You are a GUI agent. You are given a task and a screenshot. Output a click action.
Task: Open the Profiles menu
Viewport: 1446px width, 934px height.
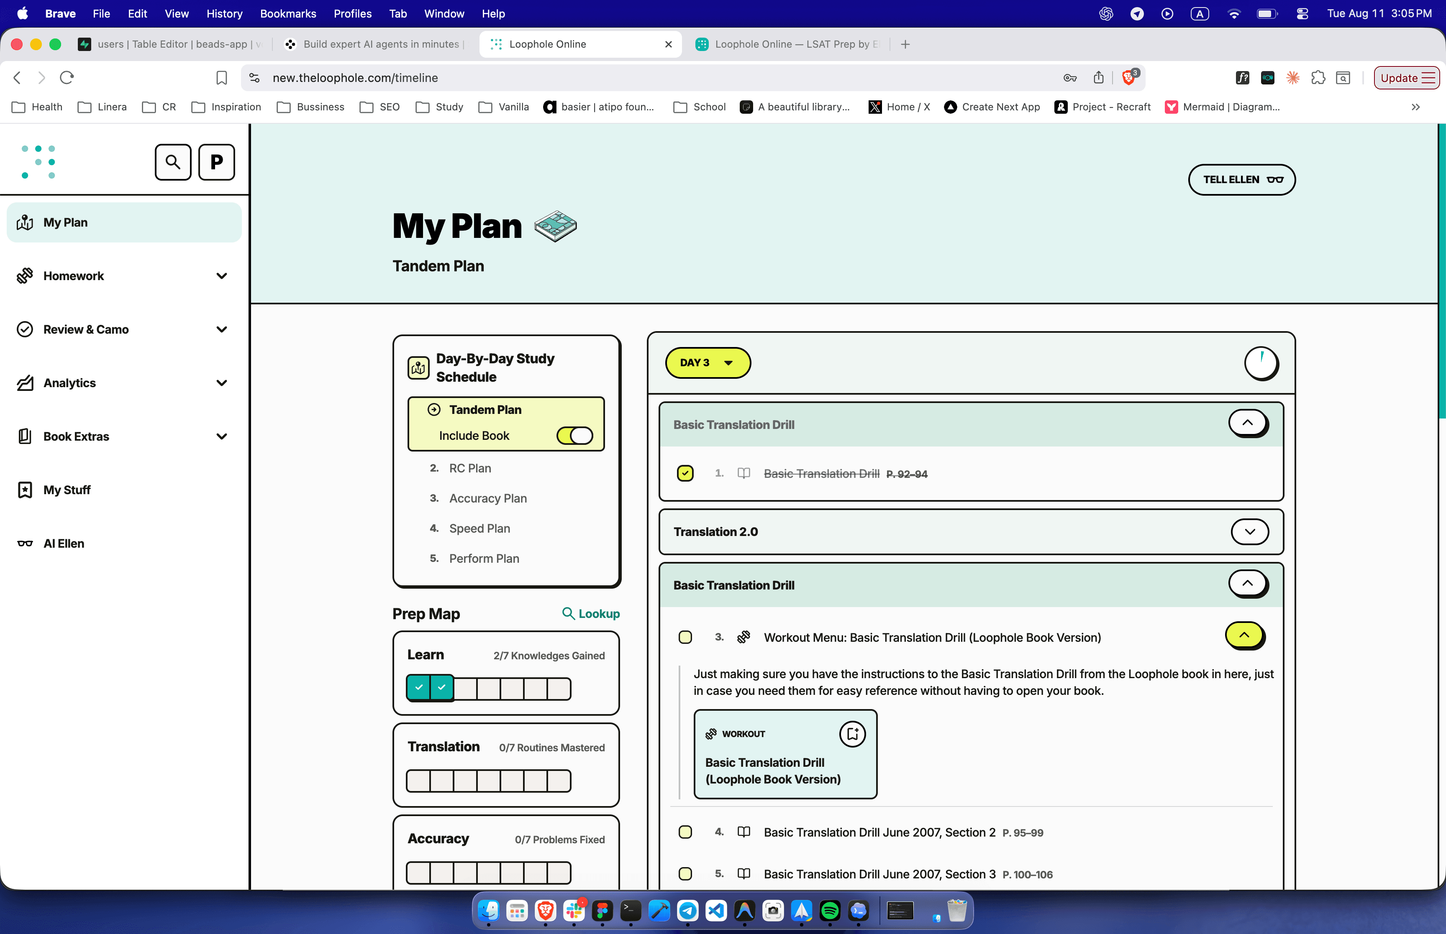353,13
